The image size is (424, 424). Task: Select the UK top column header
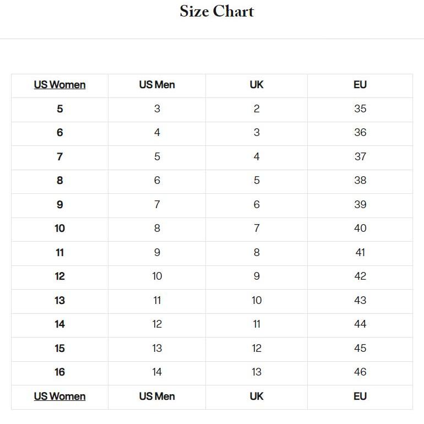(257, 85)
